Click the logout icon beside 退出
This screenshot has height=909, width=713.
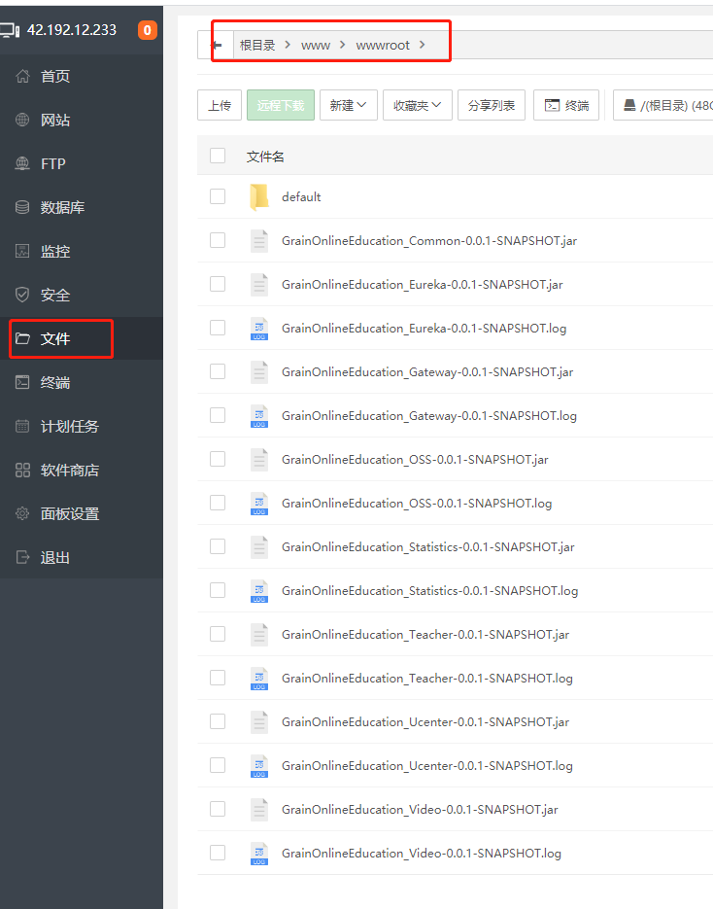click(22, 557)
